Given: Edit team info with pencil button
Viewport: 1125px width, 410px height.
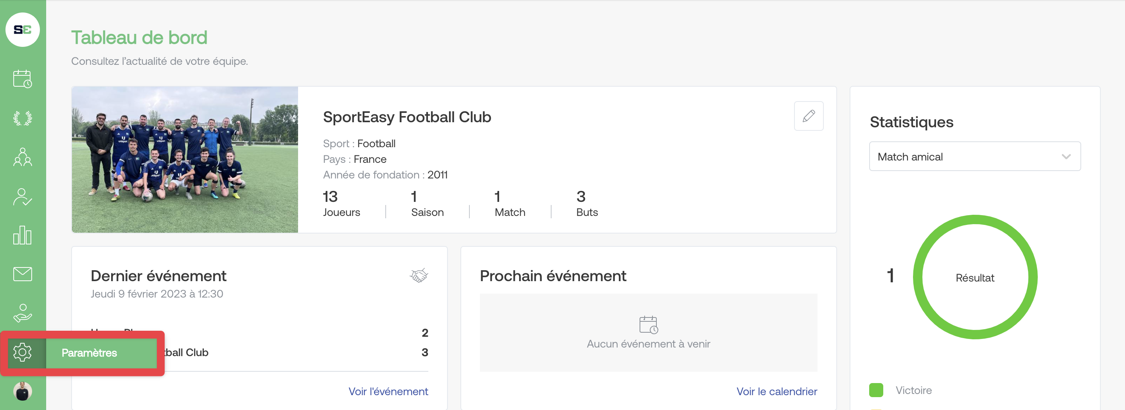Looking at the screenshot, I should (809, 116).
